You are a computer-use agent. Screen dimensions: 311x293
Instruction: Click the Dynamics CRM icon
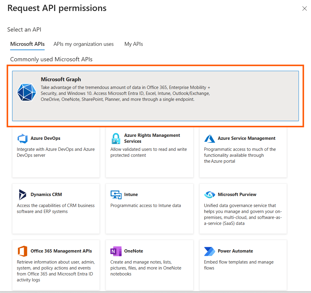pos(22,195)
